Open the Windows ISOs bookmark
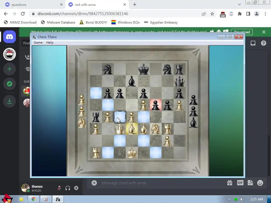This screenshot has height=203, width=271. pyautogui.click(x=125, y=22)
